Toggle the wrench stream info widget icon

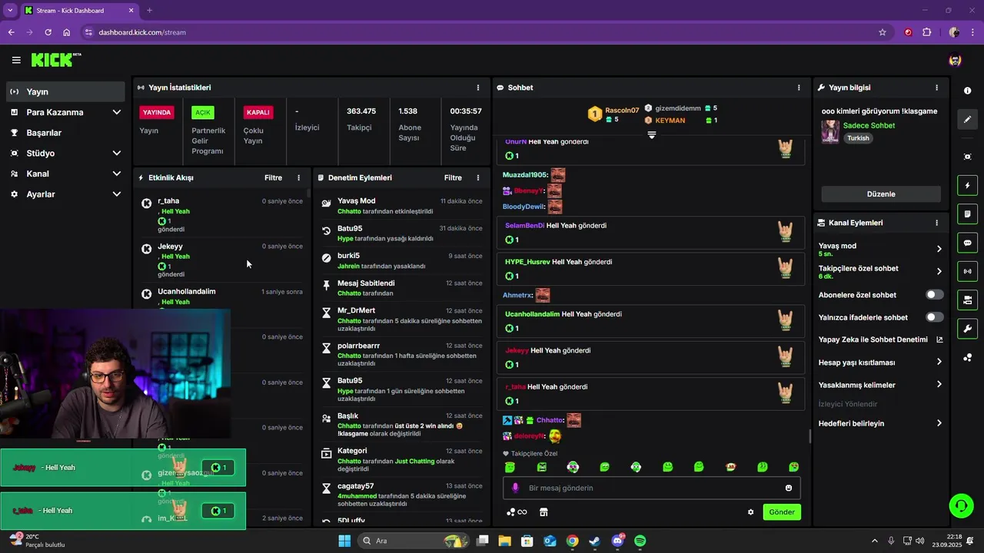[x=967, y=329]
